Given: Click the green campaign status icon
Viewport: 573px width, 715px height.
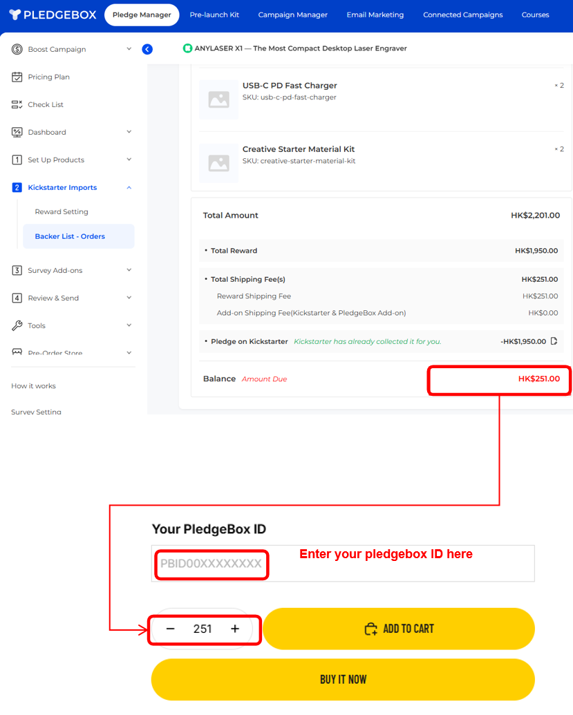Looking at the screenshot, I should 187,48.
